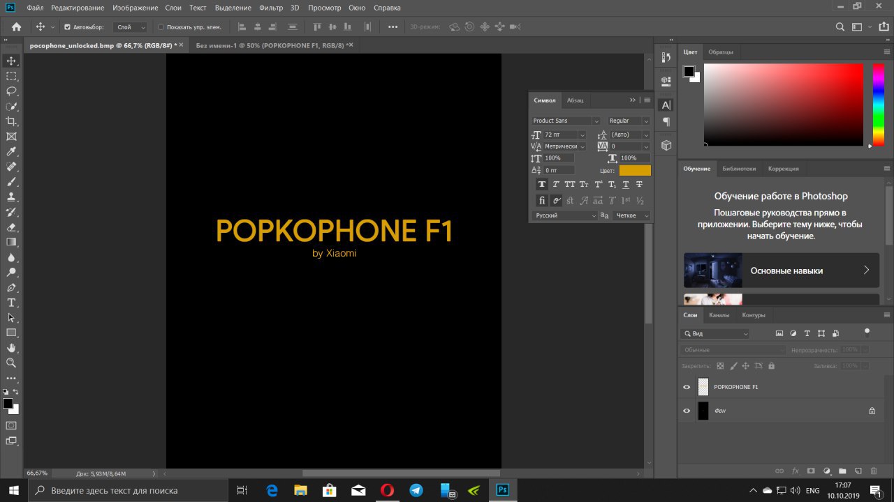This screenshot has height=502, width=894.
Task: Switch to the Без имени-1 document tab
Action: tap(271, 45)
